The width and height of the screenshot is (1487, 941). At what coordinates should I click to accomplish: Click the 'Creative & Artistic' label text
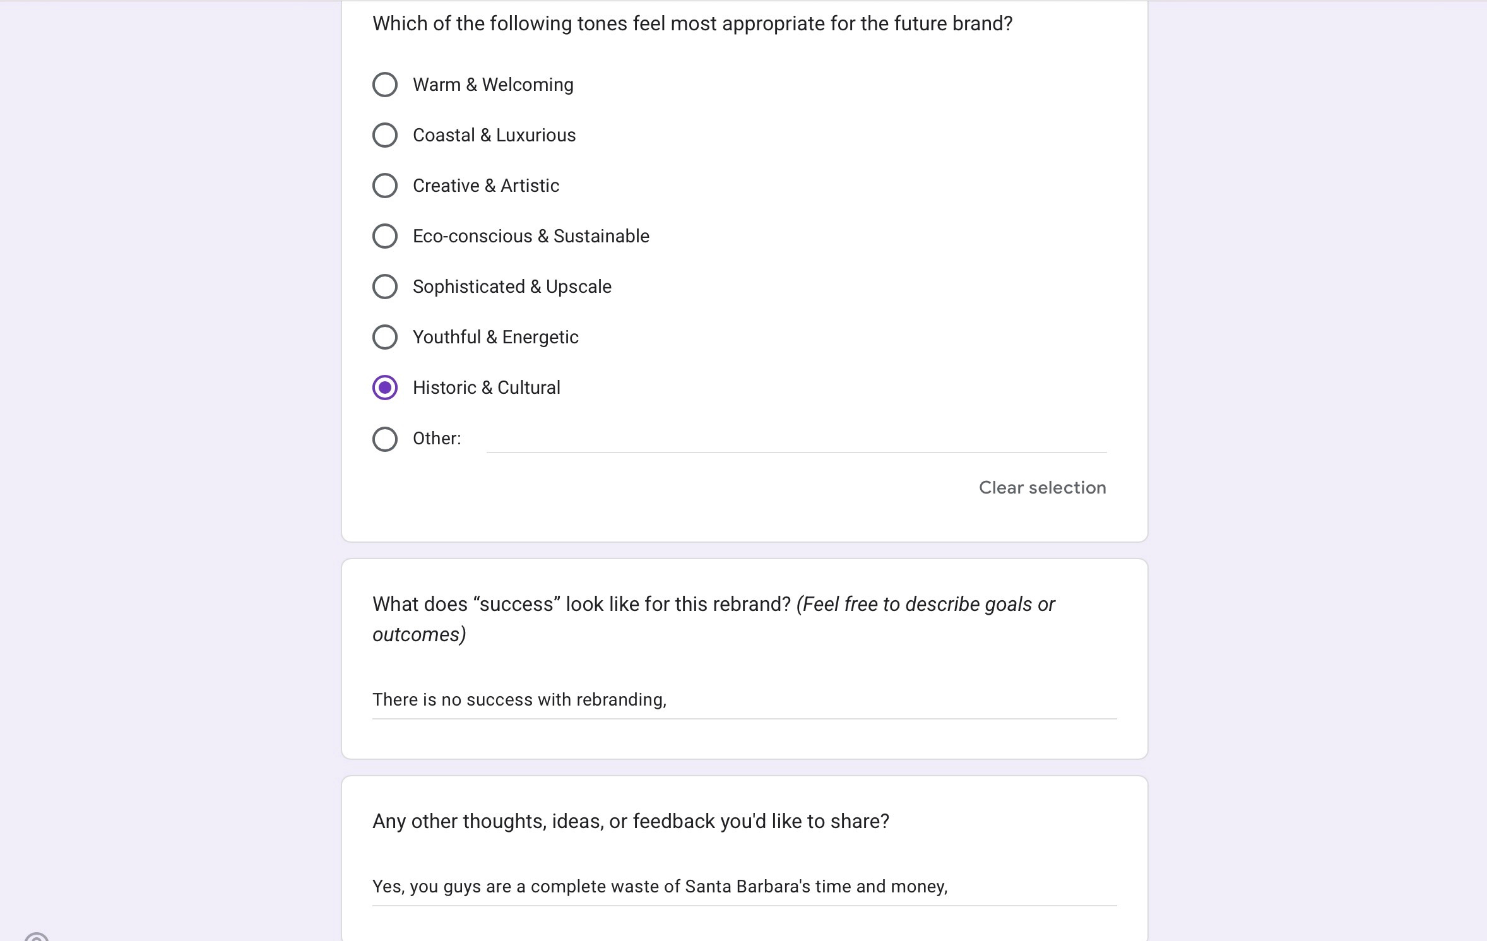click(x=486, y=186)
